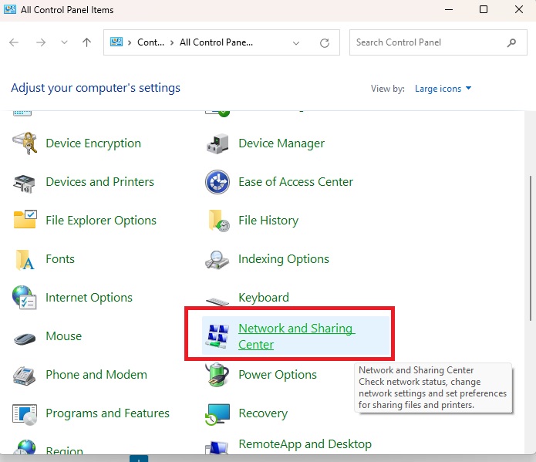Open the Fonts link

coord(60,259)
